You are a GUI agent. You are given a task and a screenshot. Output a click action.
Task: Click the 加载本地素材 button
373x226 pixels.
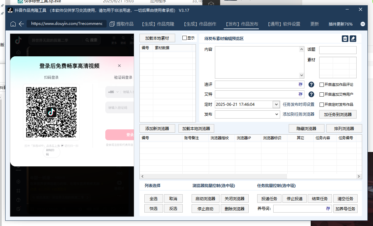157,38
